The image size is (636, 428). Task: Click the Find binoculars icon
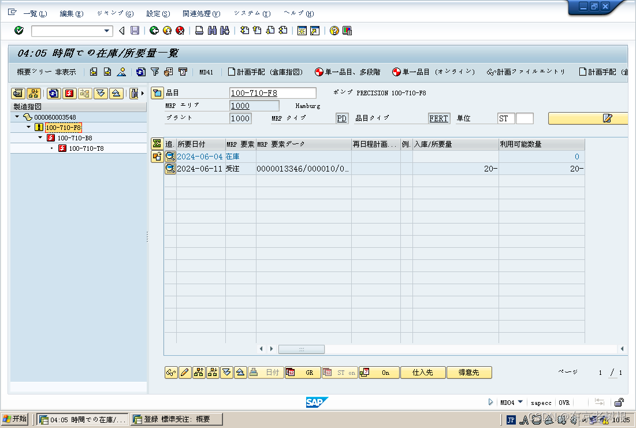click(212, 31)
